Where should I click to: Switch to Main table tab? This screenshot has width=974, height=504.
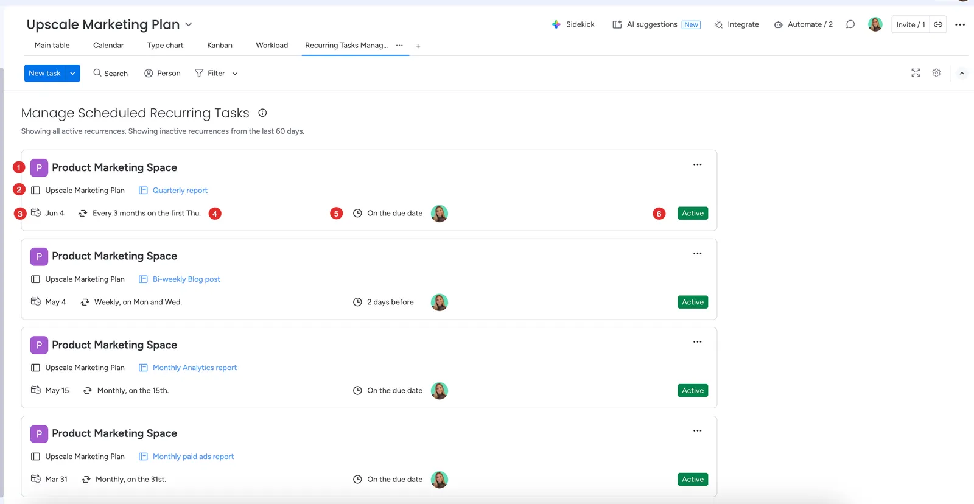[x=52, y=45]
